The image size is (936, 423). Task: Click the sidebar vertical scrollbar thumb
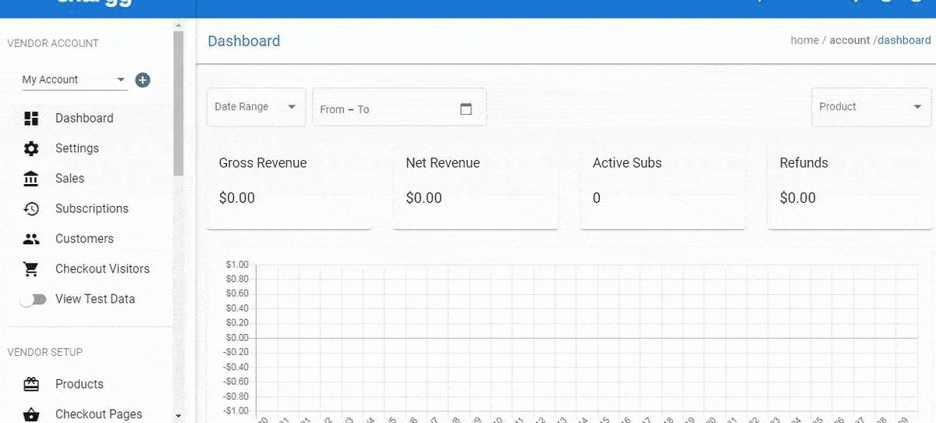coord(179,101)
